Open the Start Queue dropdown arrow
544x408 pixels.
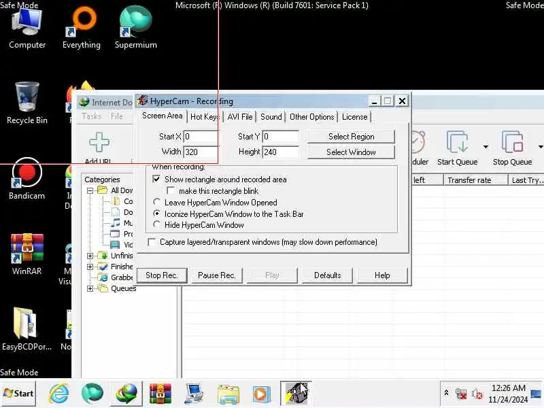tap(486, 147)
